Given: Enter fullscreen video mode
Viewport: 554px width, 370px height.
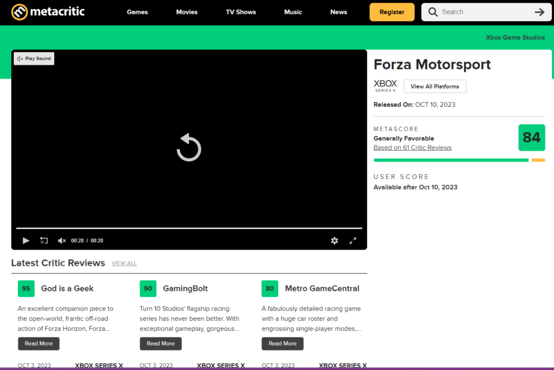Looking at the screenshot, I should coord(353,240).
